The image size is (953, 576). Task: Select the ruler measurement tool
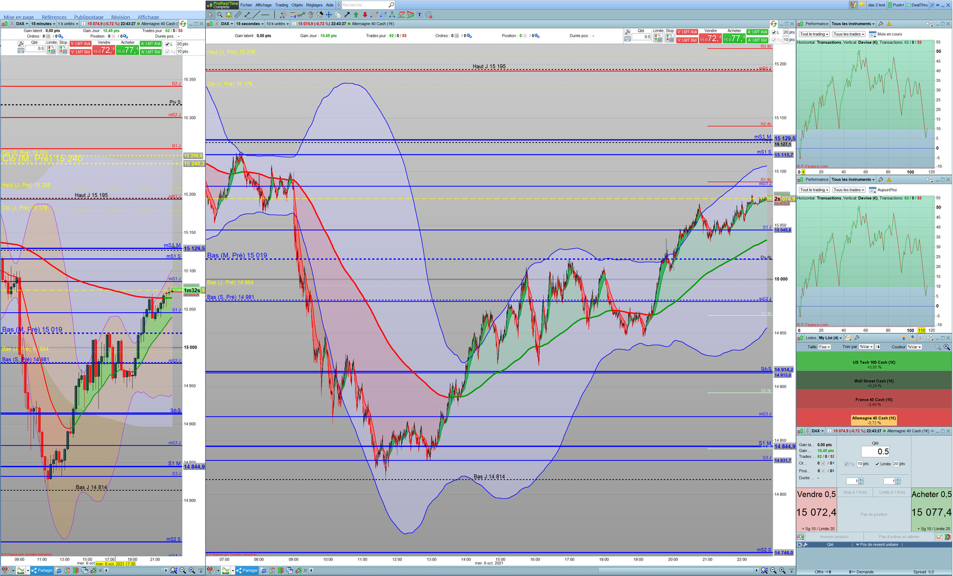click(238, 15)
